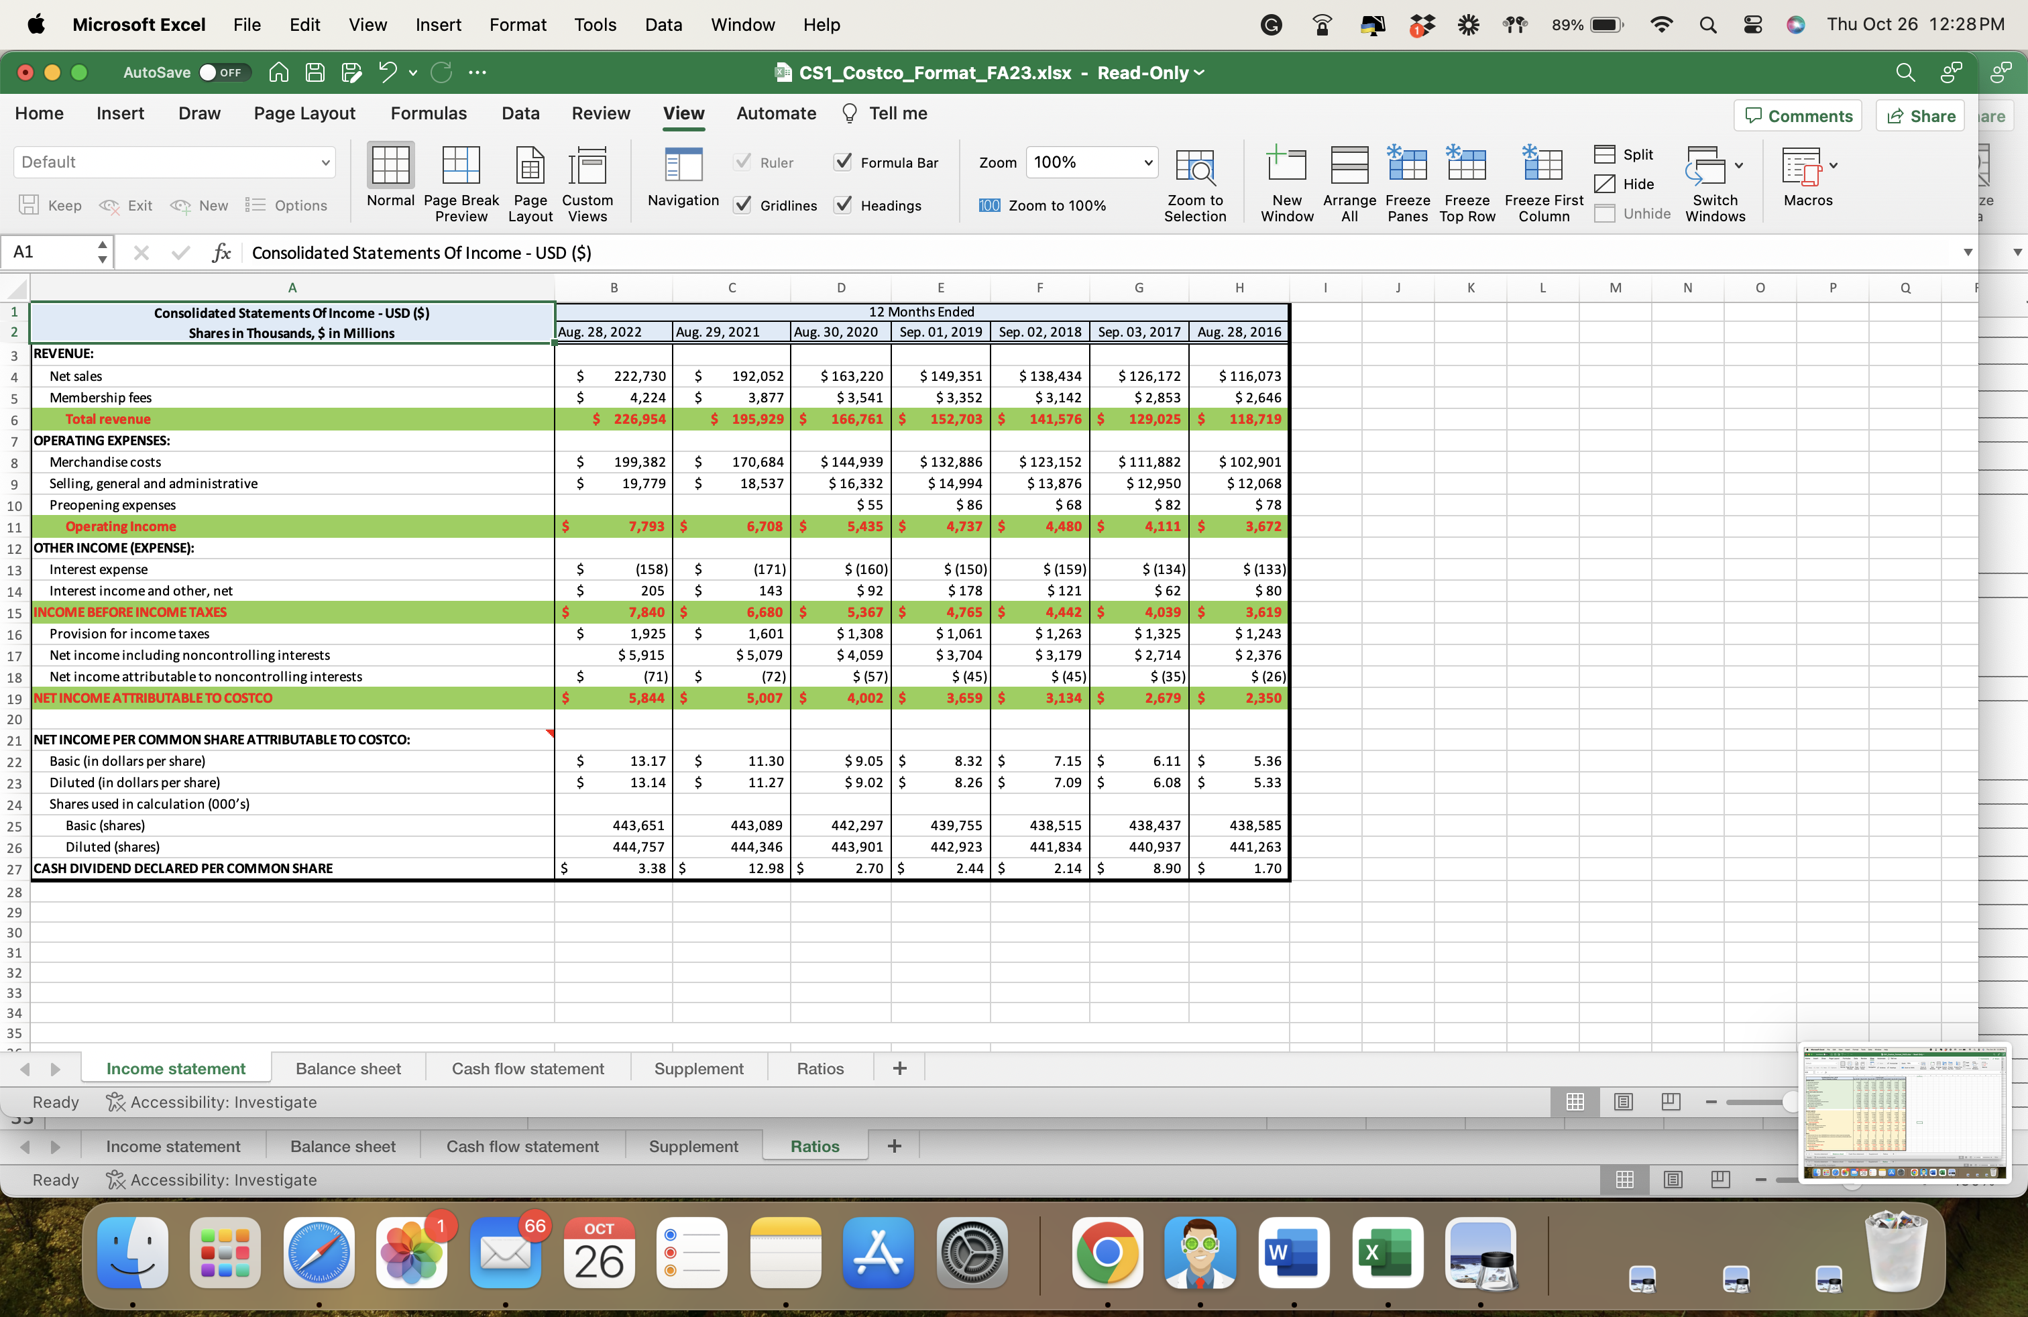
Task: Open the Zoom percentage dropdown
Action: [x=1092, y=162]
